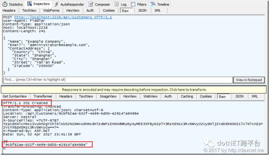Toggle the Filters checkbox icon
This screenshot has height=155, width=269.
click(x=133, y=4)
